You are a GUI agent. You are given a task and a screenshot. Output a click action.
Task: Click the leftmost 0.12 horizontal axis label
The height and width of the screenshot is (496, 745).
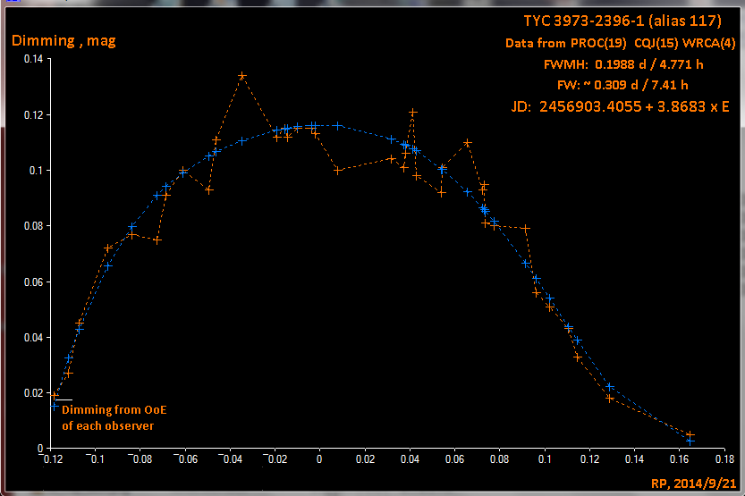pyautogui.click(x=52, y=459)
